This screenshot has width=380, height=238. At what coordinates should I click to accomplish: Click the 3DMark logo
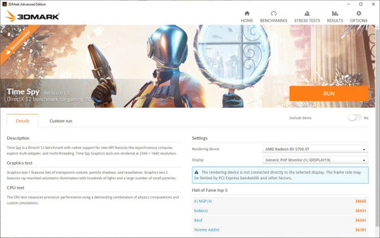tap(32, 16)
